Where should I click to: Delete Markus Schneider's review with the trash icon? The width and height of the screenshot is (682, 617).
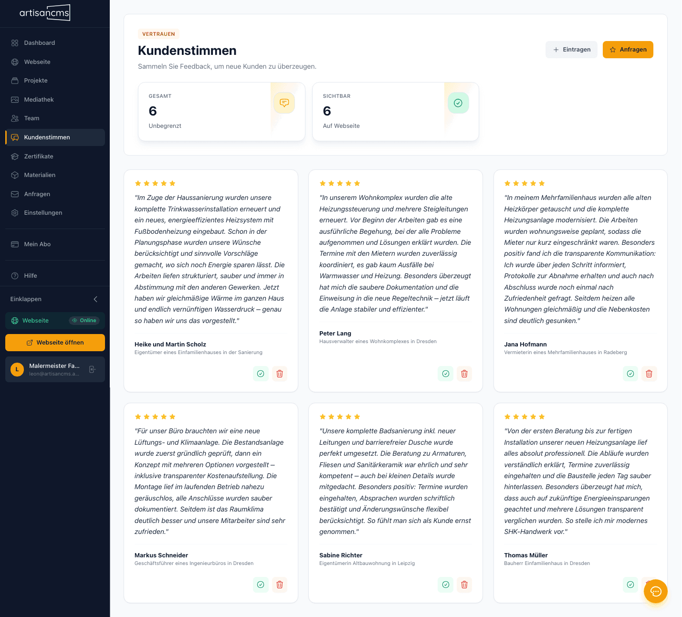(x=279, y=585)
